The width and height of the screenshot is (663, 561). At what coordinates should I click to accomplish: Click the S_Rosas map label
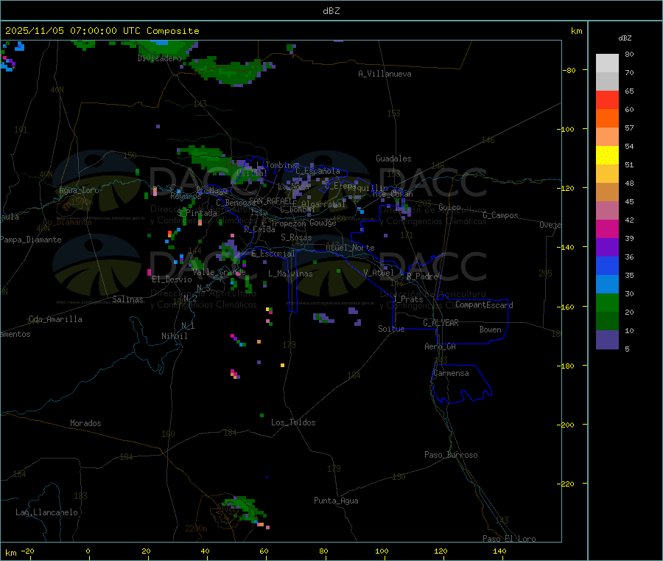pos(296,237)
